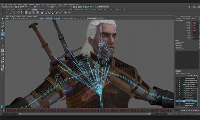Enable Snap to Points magnet icon
Viewport: 200px width, 120px height.
point(49,7)
